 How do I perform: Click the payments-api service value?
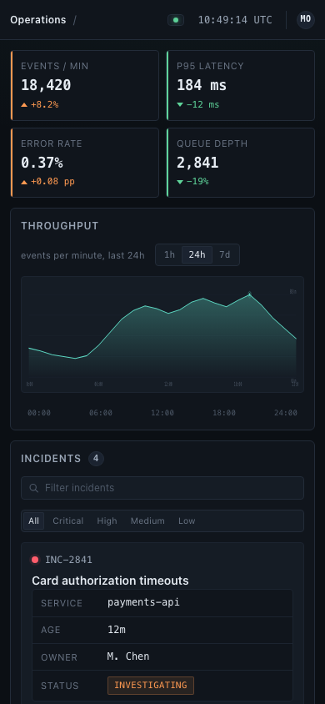[x=143, y=602]
